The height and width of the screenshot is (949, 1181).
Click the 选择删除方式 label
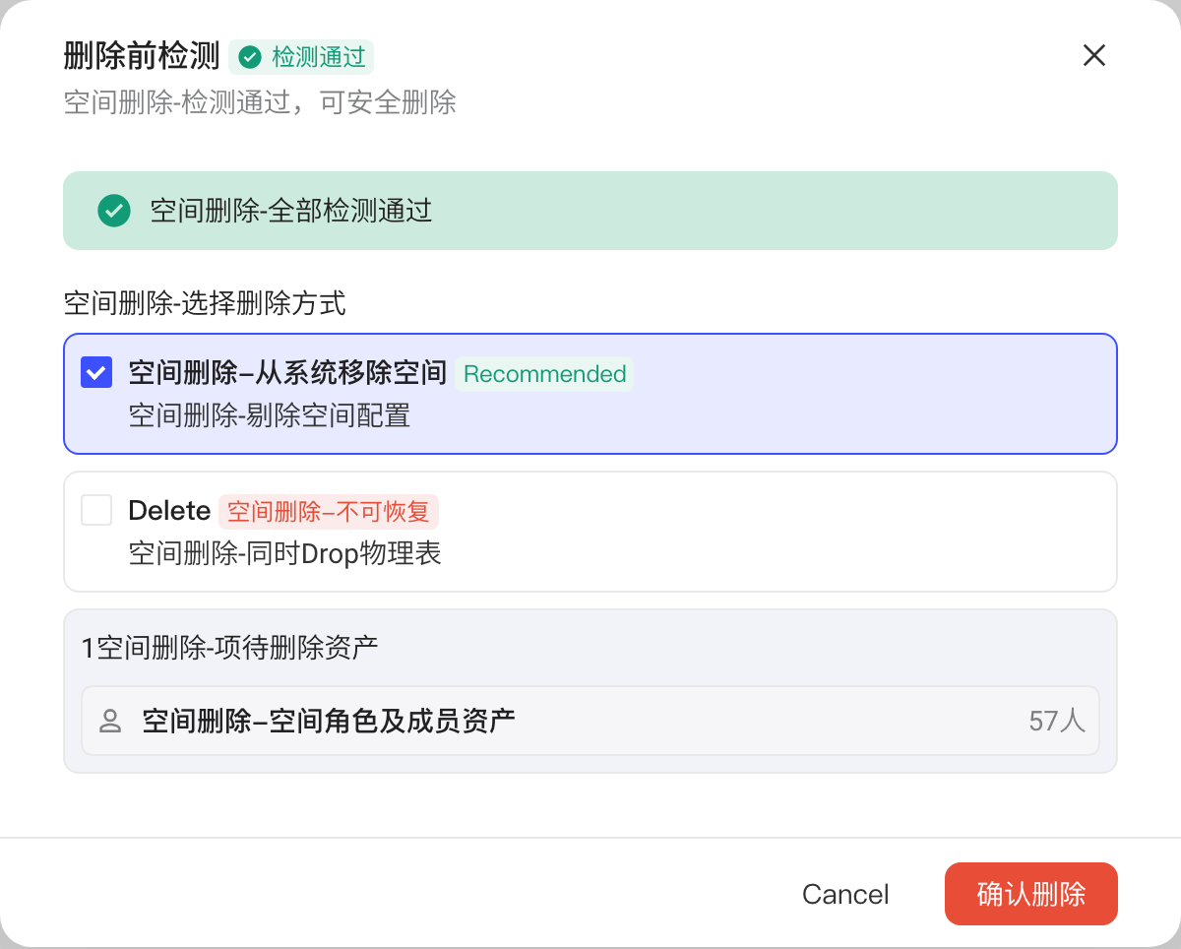[205, 303]
